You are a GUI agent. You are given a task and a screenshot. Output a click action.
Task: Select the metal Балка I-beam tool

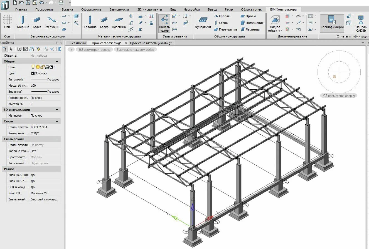pos(104,22)
